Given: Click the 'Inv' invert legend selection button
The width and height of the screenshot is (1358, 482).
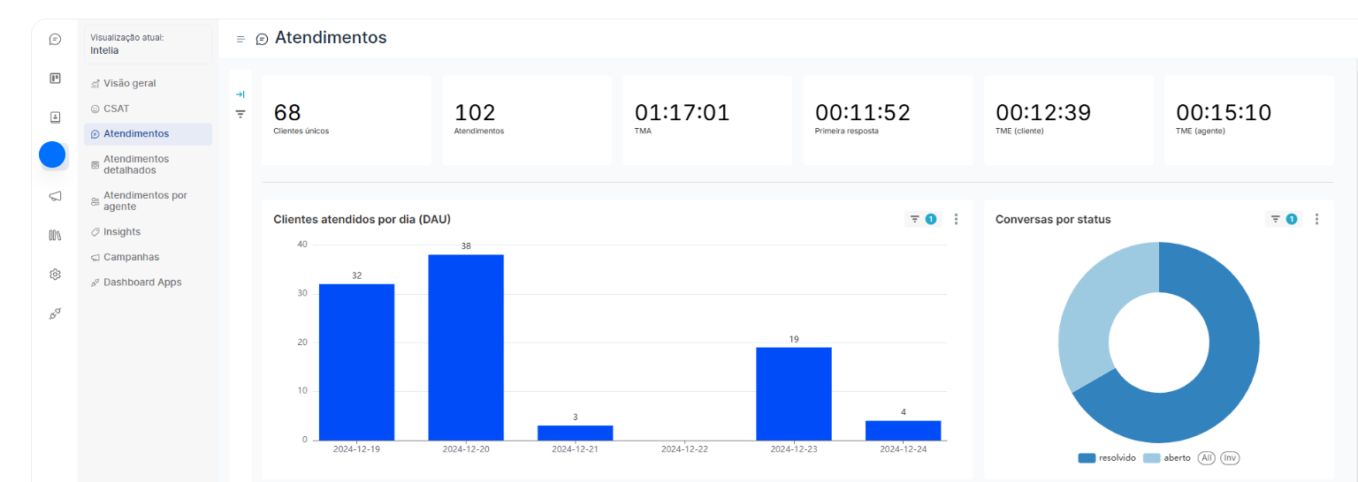Looking at the screenshot, I should tap(1230, 458).
